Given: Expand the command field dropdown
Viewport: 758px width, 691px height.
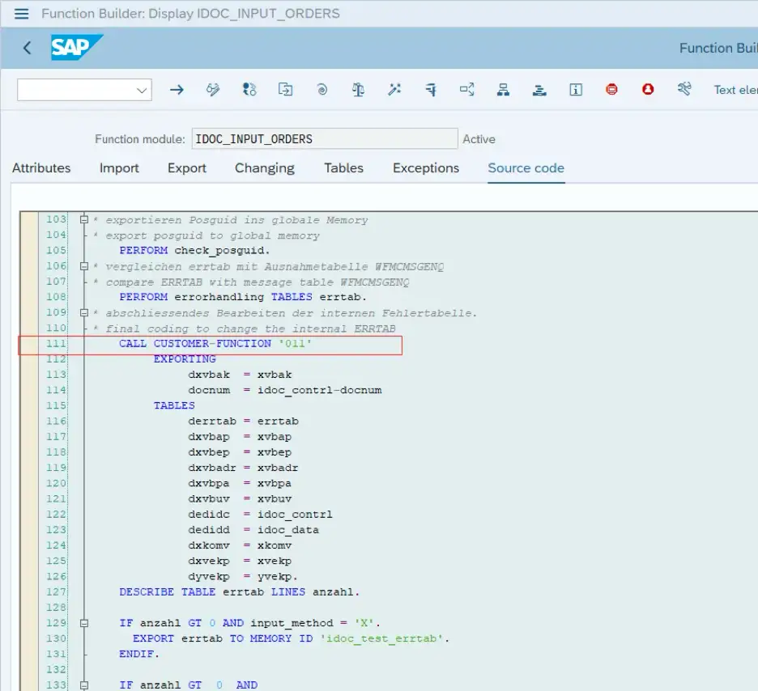Looking at the screenshot, I should coord(143,90).
